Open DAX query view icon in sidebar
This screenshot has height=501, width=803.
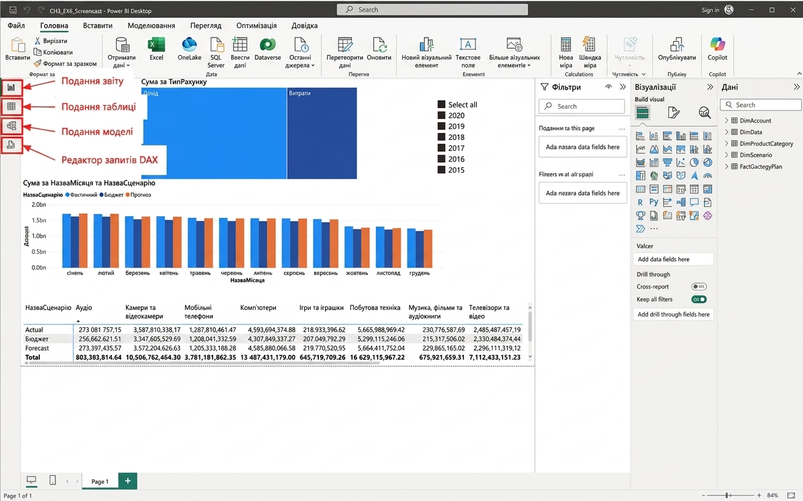tap(11, 146)
